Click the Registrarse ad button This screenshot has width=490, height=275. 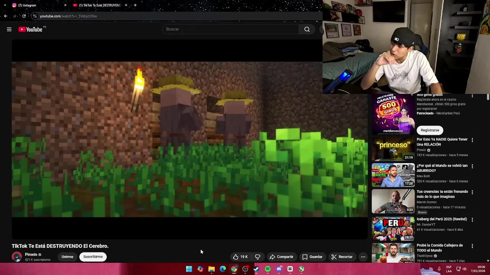pos(430,130)
